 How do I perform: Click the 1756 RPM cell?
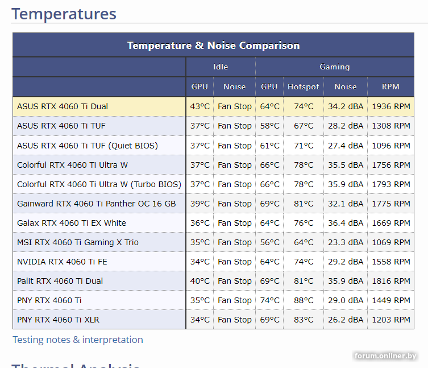click(x=391, y=165)
